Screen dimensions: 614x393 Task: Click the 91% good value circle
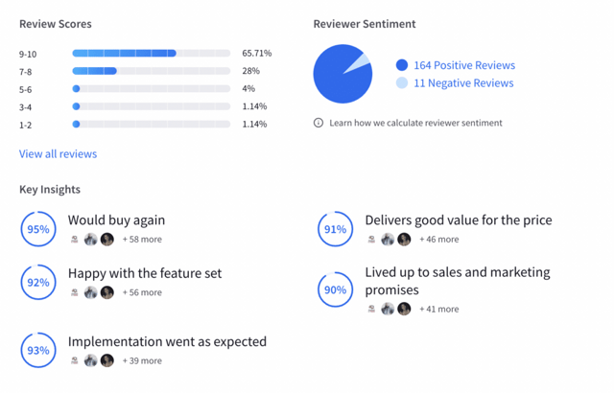[x=335, y=229]
